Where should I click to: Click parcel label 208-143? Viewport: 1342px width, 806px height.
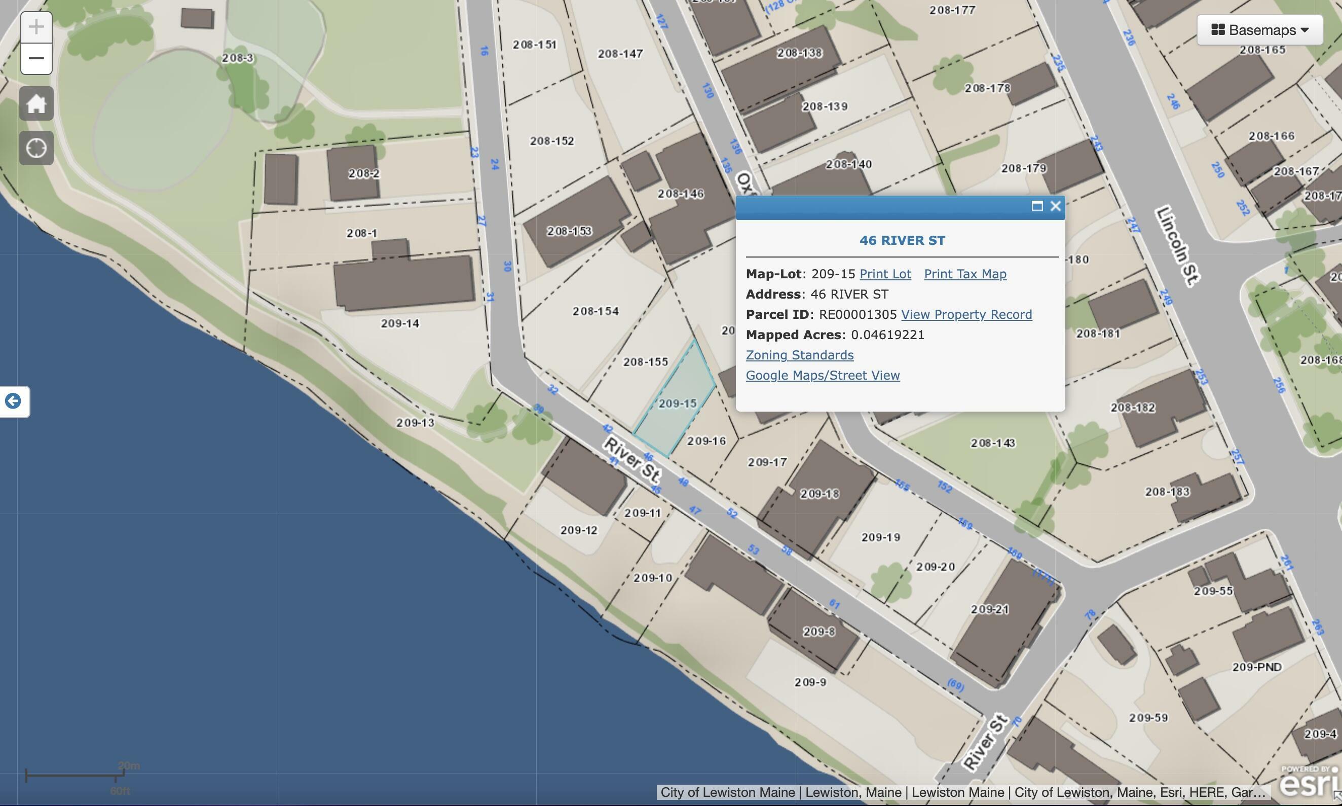(x=992, y=443)
